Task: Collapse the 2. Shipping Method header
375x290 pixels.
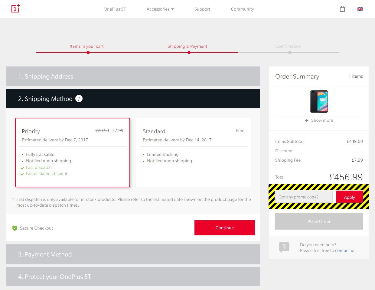Action: pos(133,98)
